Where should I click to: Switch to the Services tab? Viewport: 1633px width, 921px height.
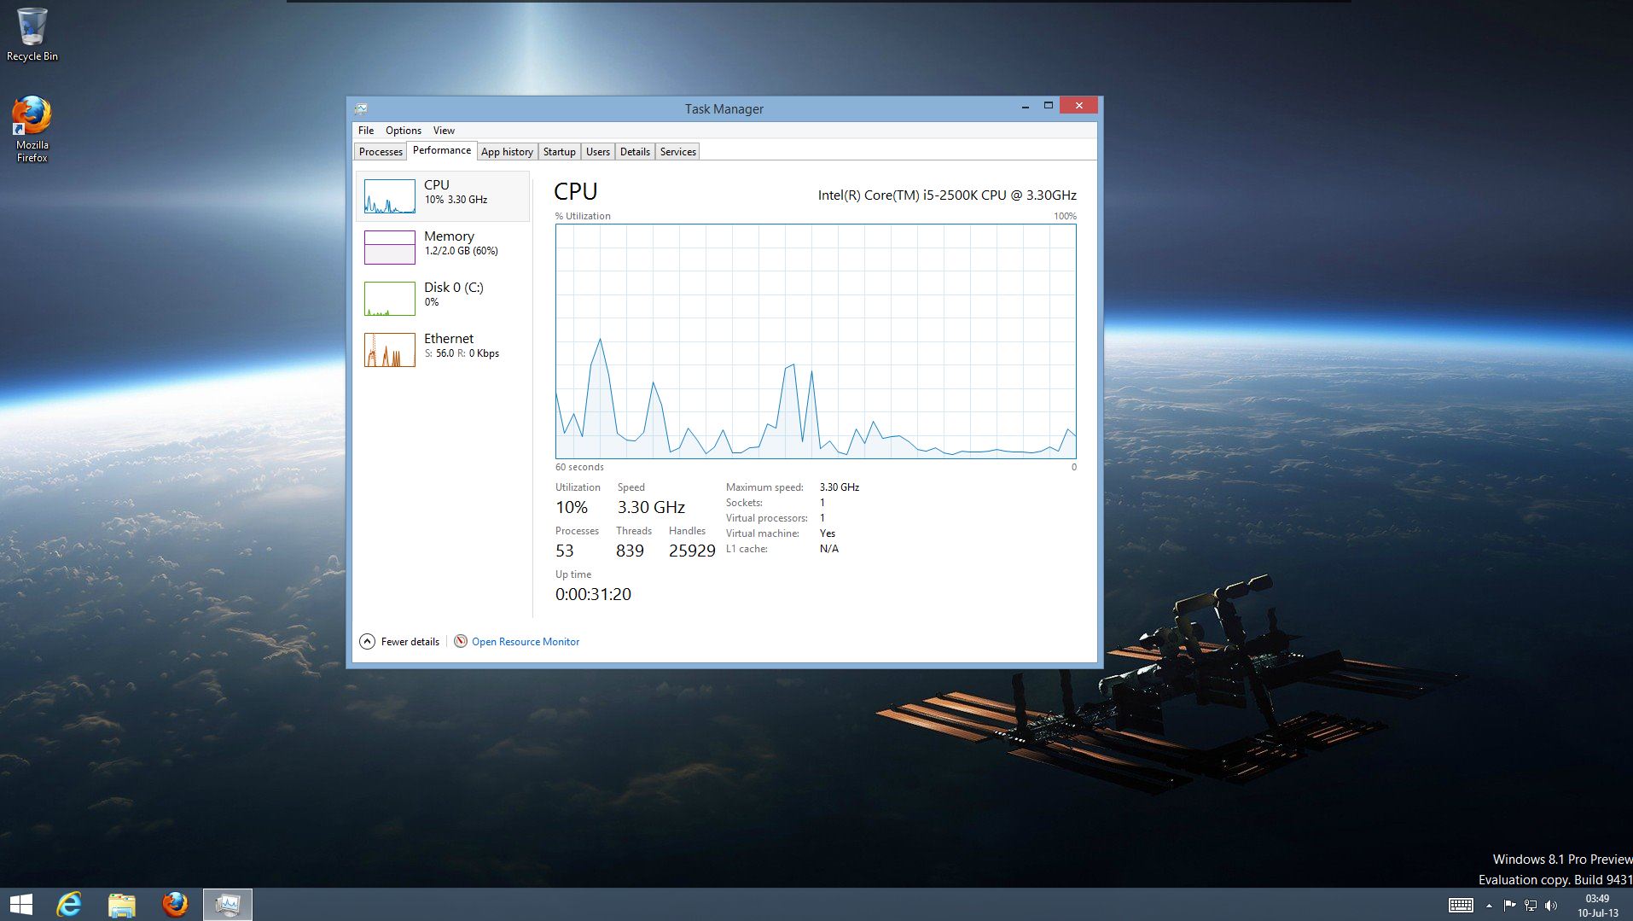(x=678, y=151)
